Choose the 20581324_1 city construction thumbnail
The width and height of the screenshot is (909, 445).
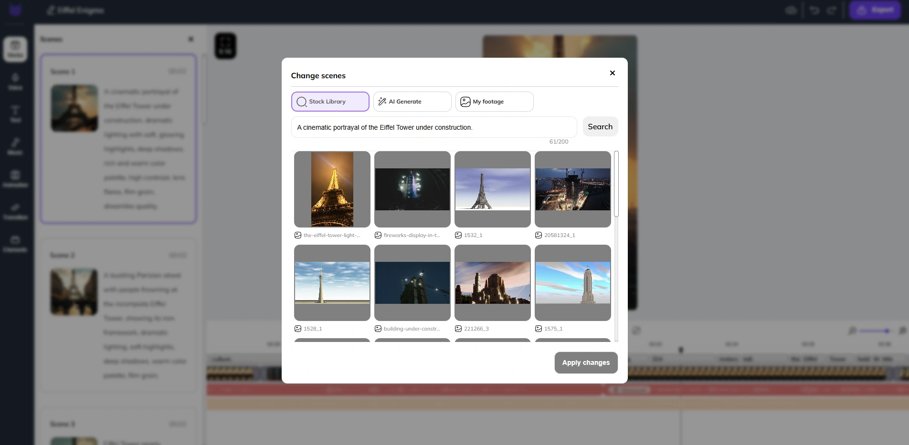pos(573,189)
